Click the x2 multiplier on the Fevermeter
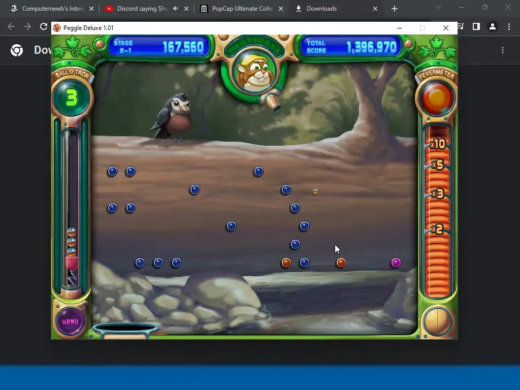The height and width of the screenshot is (390, 520). click(437, 229)
